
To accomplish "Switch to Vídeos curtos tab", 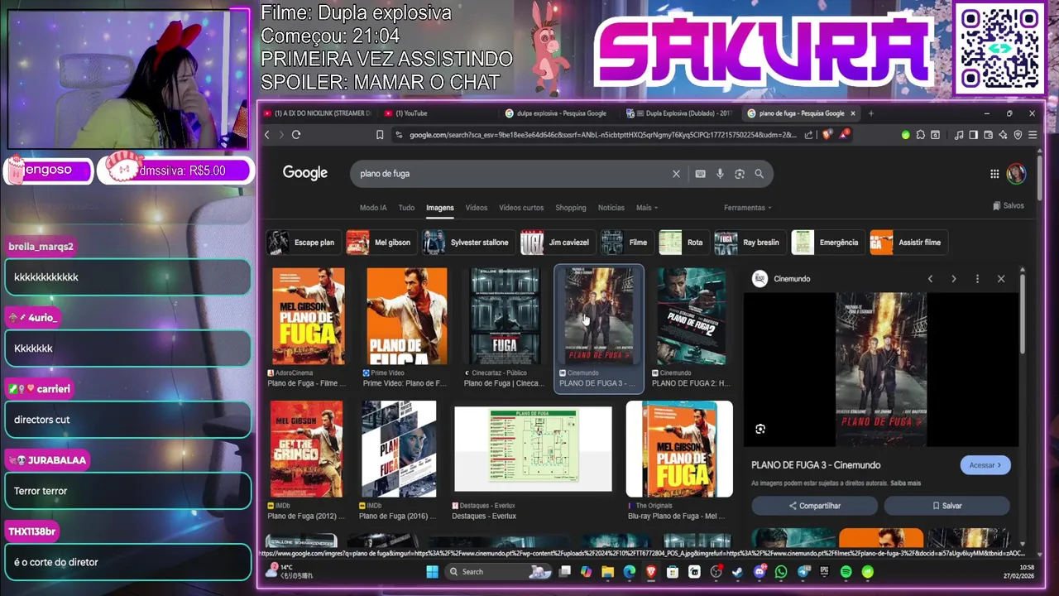I will 521,208.
